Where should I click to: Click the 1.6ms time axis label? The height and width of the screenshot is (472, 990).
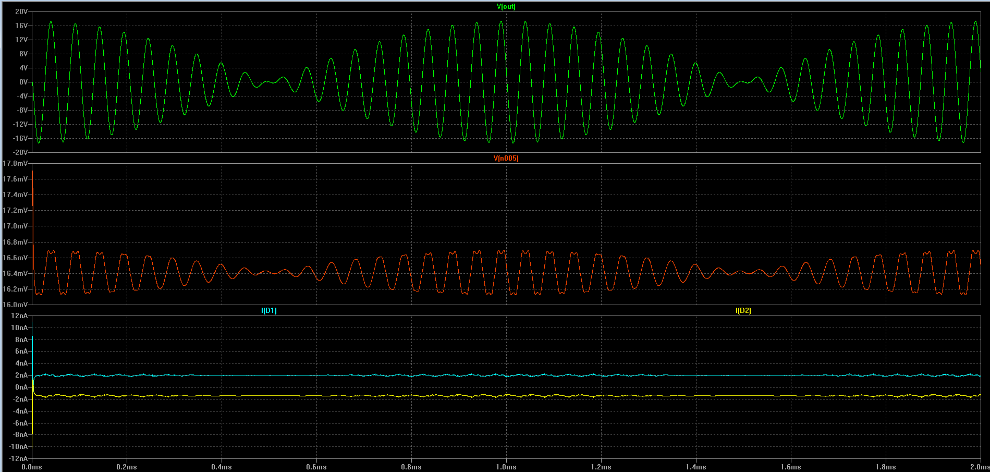pyautogui.click(x=791, y=467)
